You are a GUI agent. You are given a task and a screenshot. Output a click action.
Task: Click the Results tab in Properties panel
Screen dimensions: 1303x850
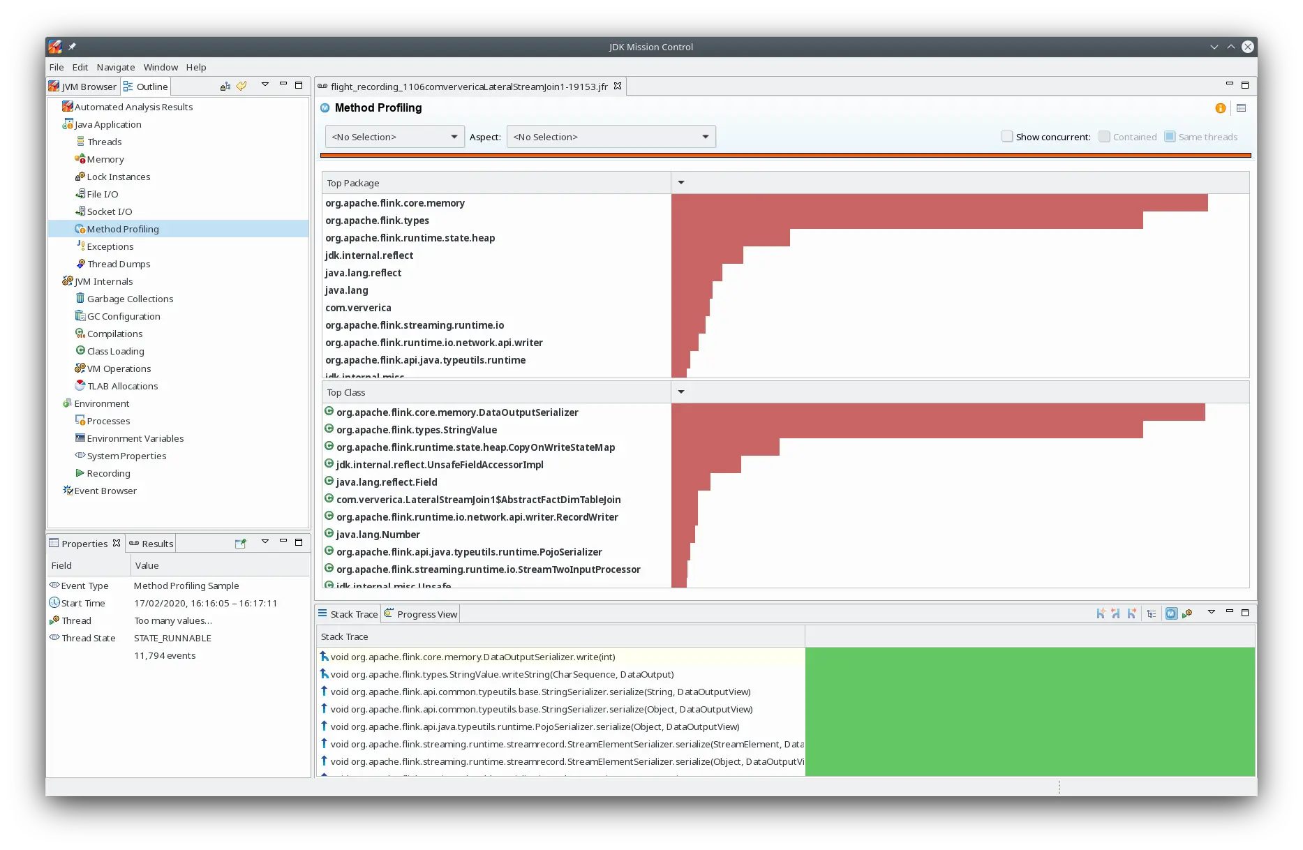coord(151,543)
